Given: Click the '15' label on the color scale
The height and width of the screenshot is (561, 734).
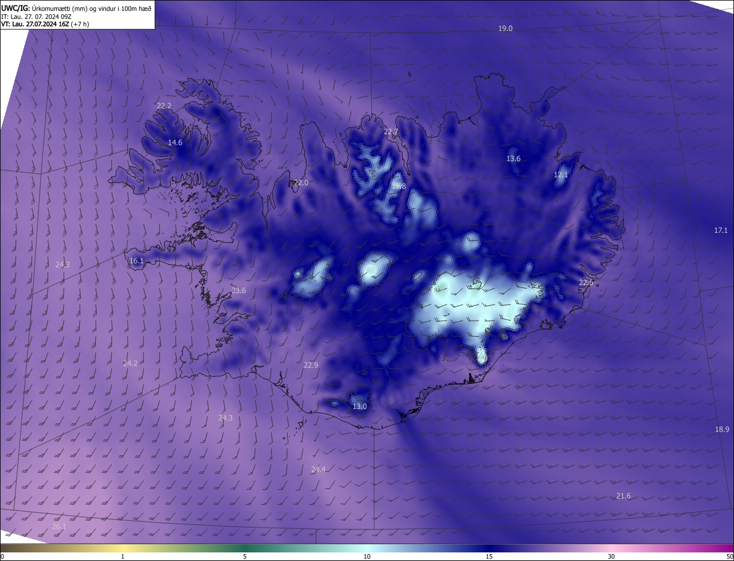Looking at the screenshot, I should pos(489,557).
